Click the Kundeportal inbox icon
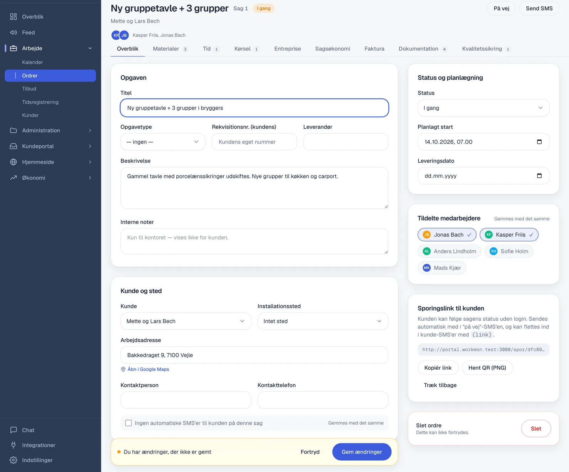 [14, 146]
